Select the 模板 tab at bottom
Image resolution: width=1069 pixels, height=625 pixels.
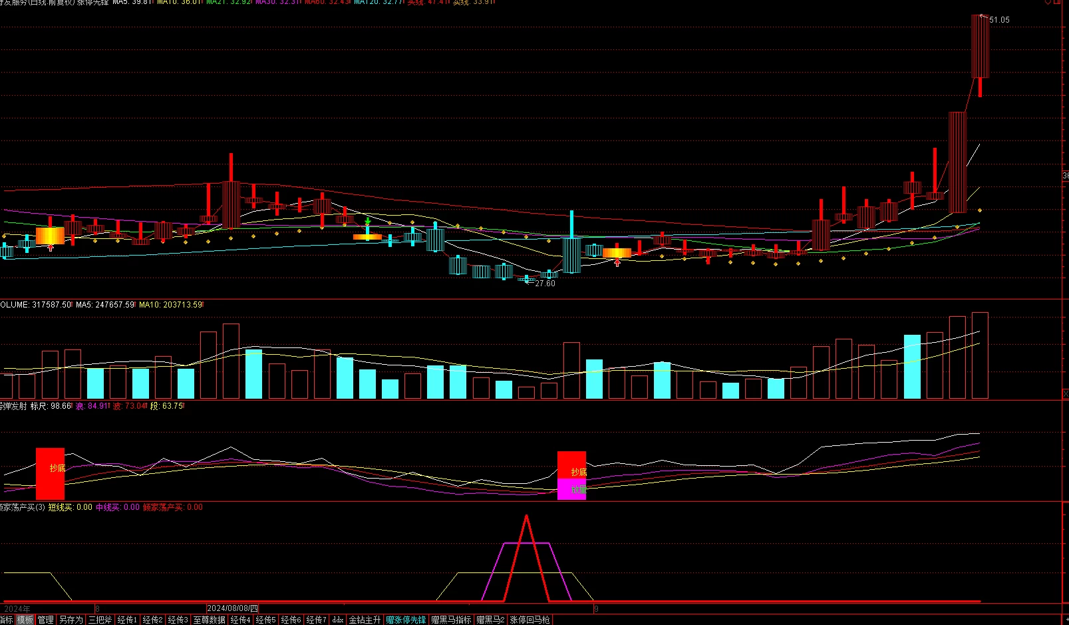point(25,620)
